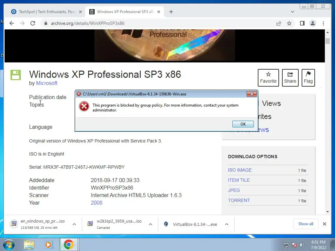Click the volume speaker tray icon

pos(302,245)
